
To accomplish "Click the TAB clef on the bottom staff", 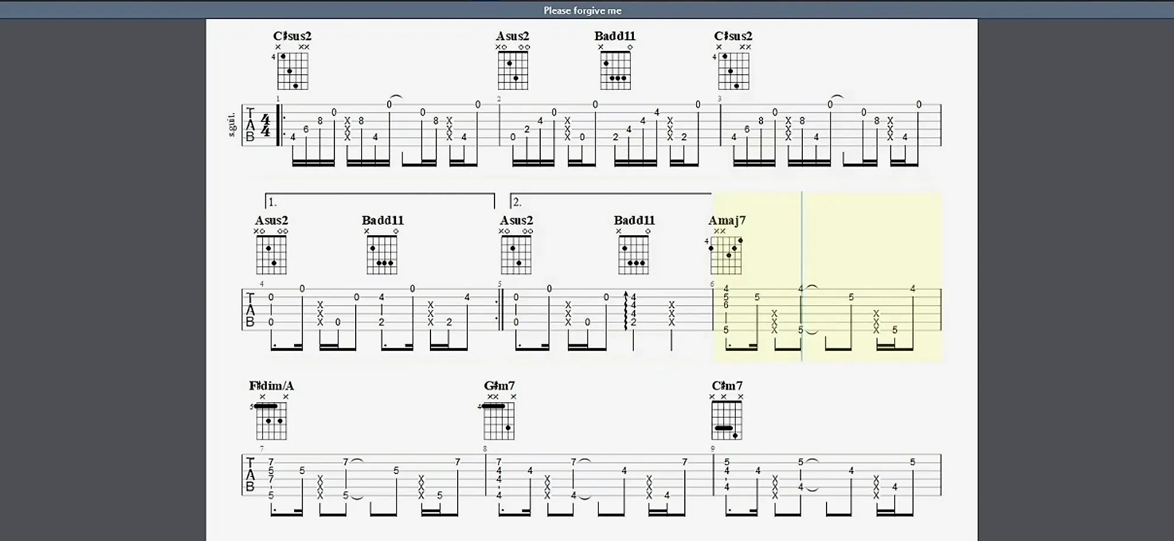I will point(250,475).
